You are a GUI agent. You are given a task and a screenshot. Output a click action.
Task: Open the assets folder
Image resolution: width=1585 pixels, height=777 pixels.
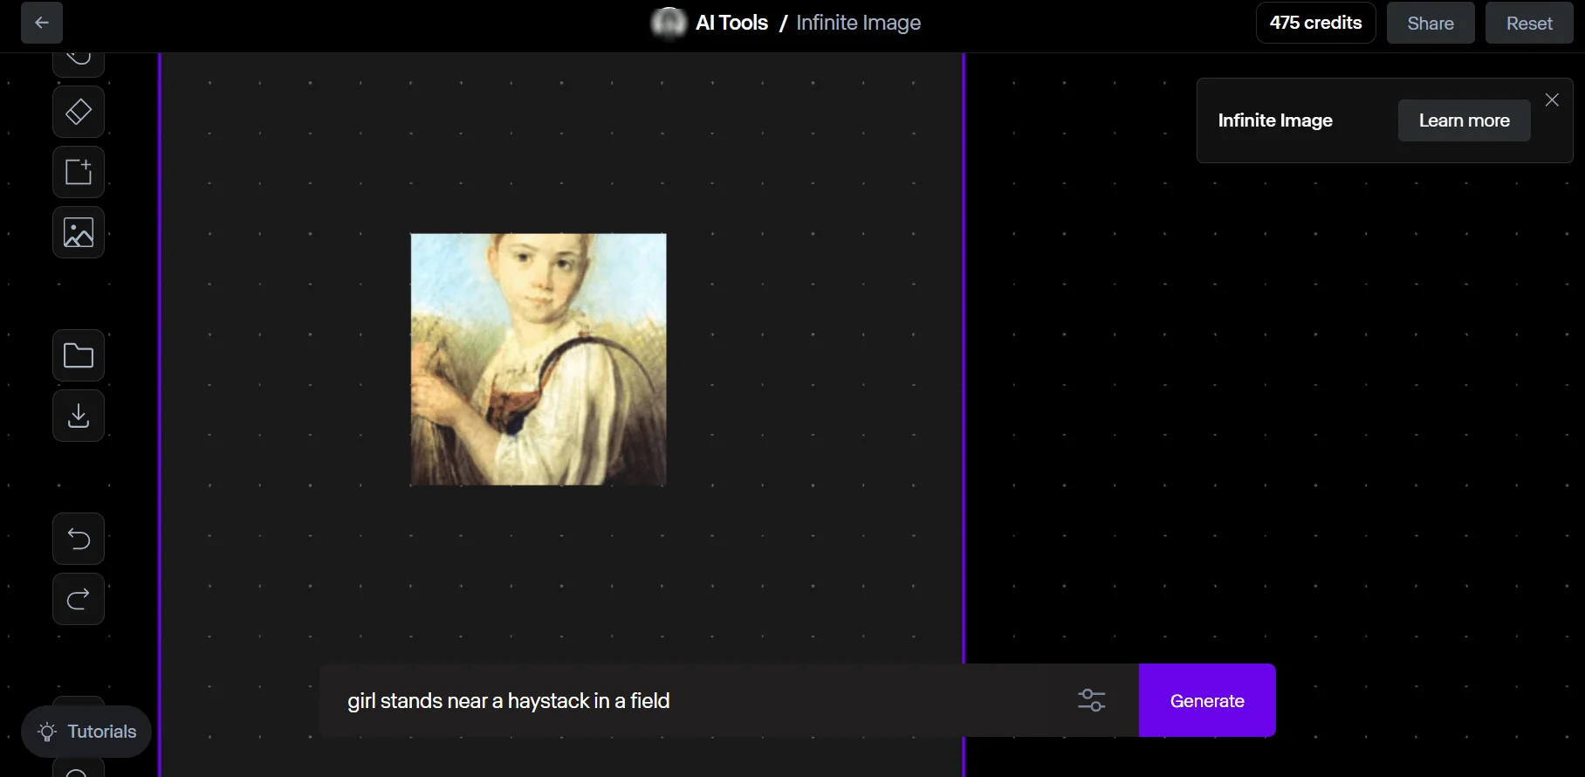pyautogui.click(x=79, y=355)
